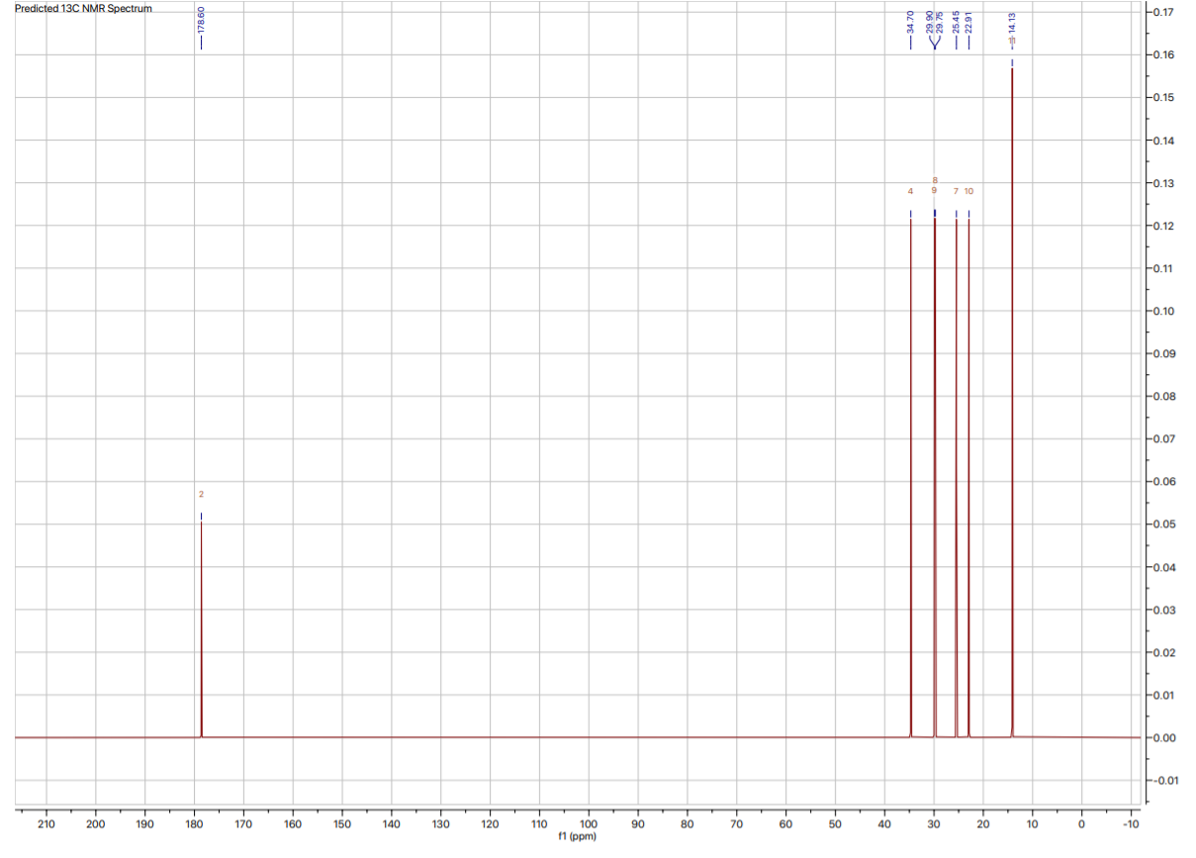
Task: Click the peak label 25.45
Action: (957, 22)
